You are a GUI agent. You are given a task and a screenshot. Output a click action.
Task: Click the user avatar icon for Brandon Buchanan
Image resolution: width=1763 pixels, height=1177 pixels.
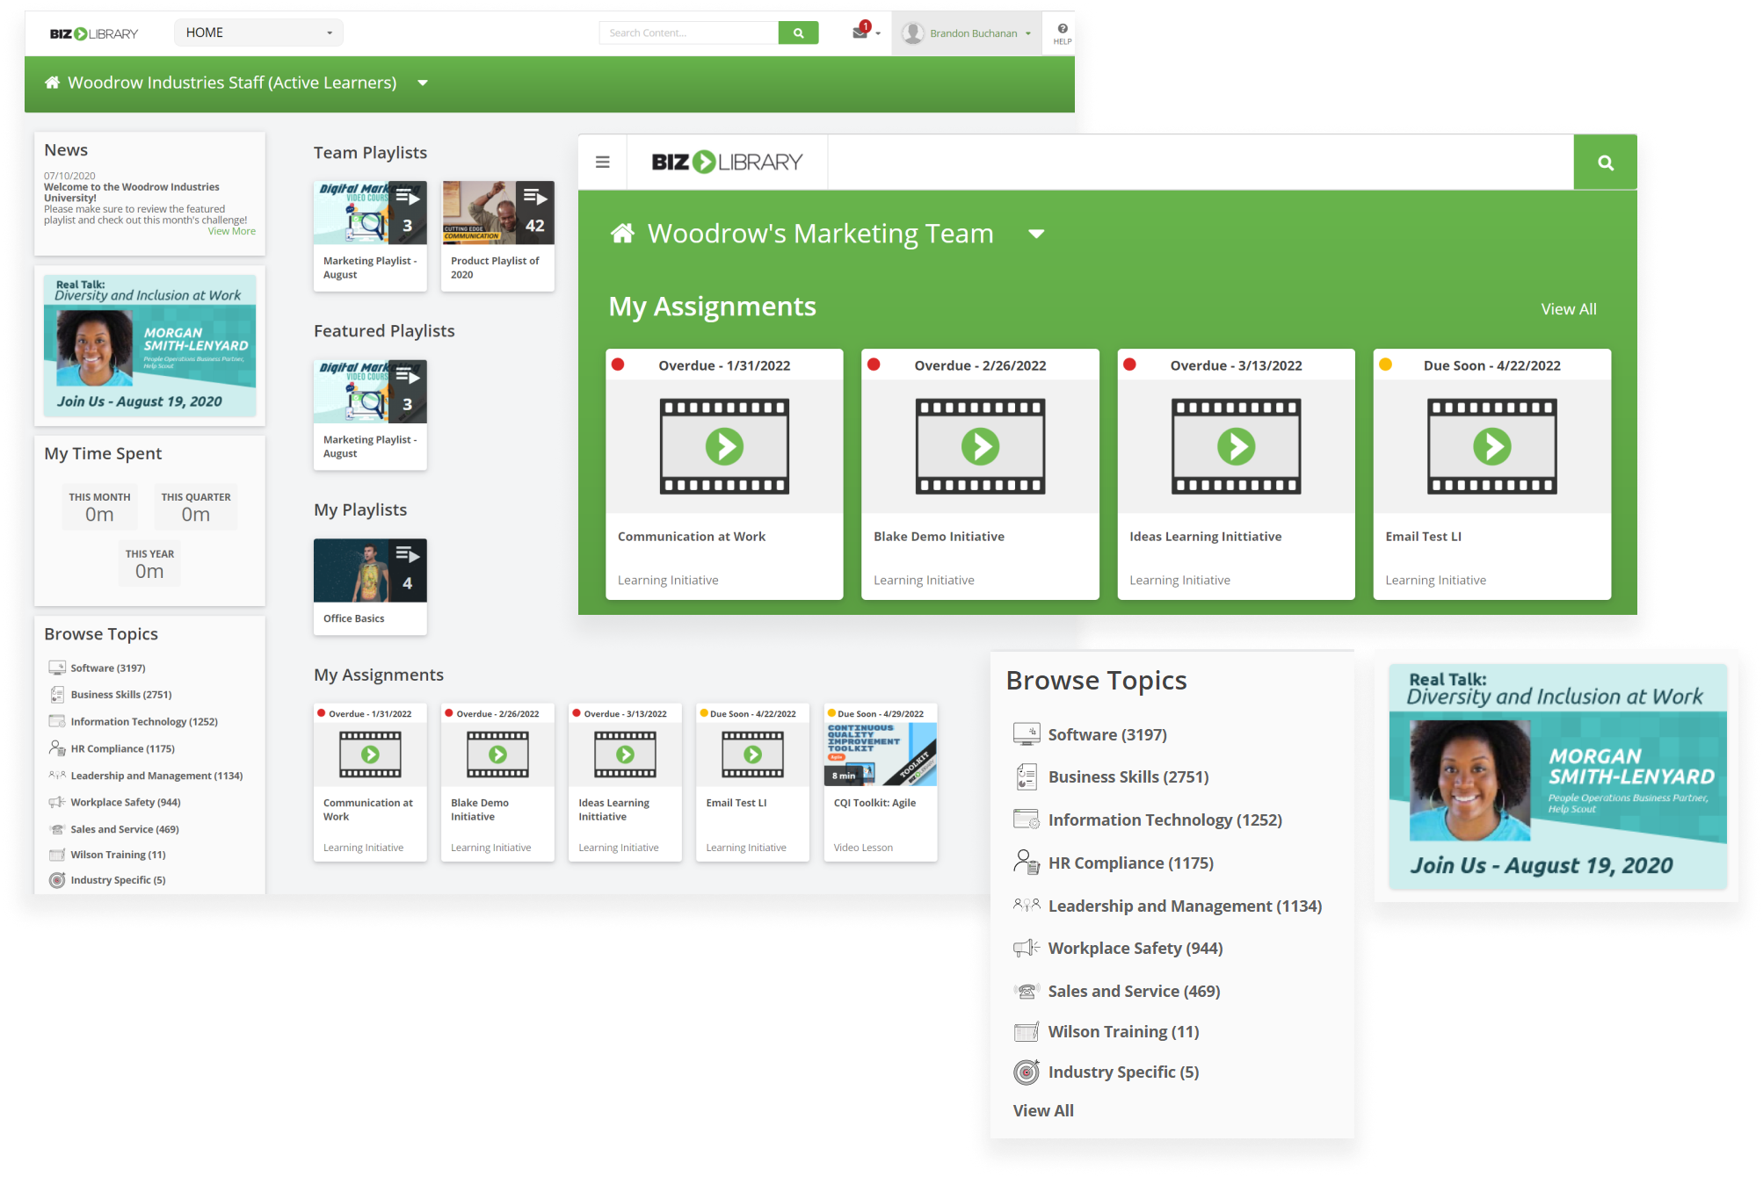[913, 33]
